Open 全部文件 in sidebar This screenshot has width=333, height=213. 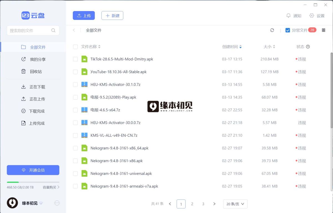tap(33, 47)
